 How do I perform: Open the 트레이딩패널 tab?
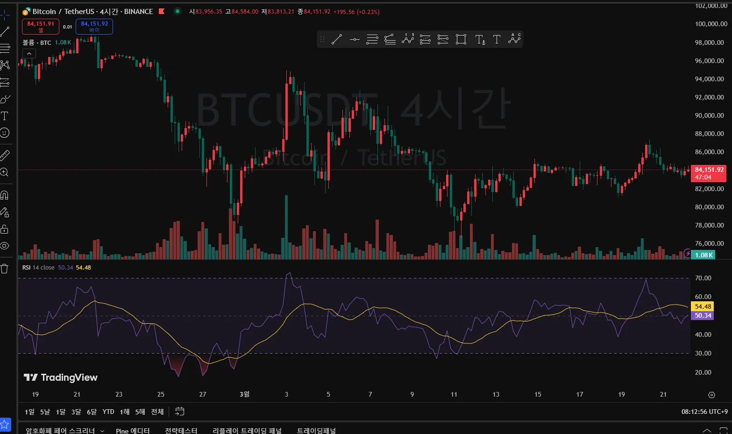(316, 430)
